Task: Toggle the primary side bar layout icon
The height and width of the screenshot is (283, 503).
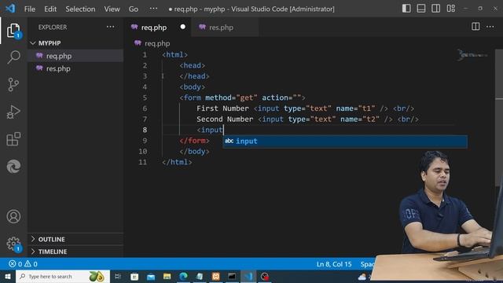Action: pos(406,9)
